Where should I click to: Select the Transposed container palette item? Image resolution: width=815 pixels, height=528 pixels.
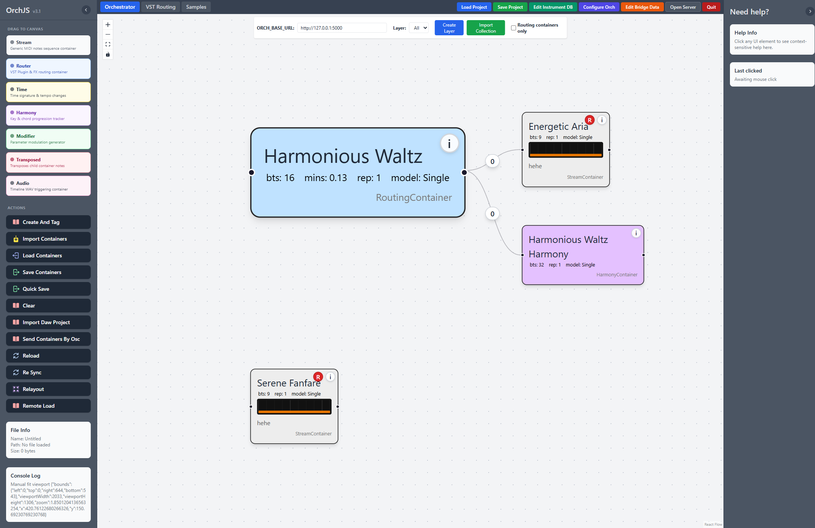tap(48, 162)
